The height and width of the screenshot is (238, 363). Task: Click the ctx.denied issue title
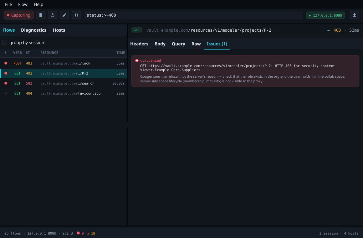pos(151,60)
